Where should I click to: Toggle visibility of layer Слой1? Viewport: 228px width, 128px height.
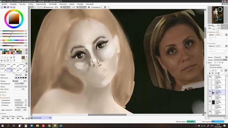tap(210, 111)
